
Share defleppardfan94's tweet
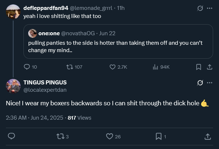[x=209, y=67]
